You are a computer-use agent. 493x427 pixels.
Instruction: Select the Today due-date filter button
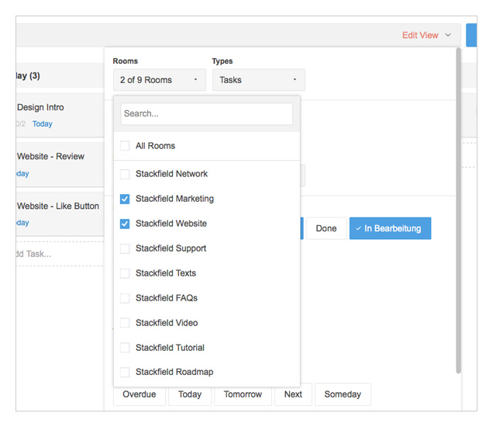pyautogui.click(x=190, y=394)
